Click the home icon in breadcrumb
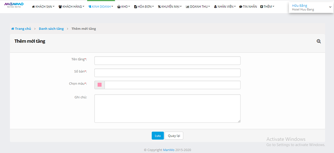Image resolution: width=334 pixels, height=153 pixels. [13, 29]
